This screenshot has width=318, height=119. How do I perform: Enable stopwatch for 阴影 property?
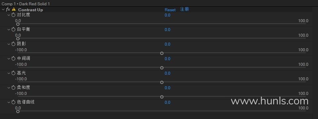13,44
